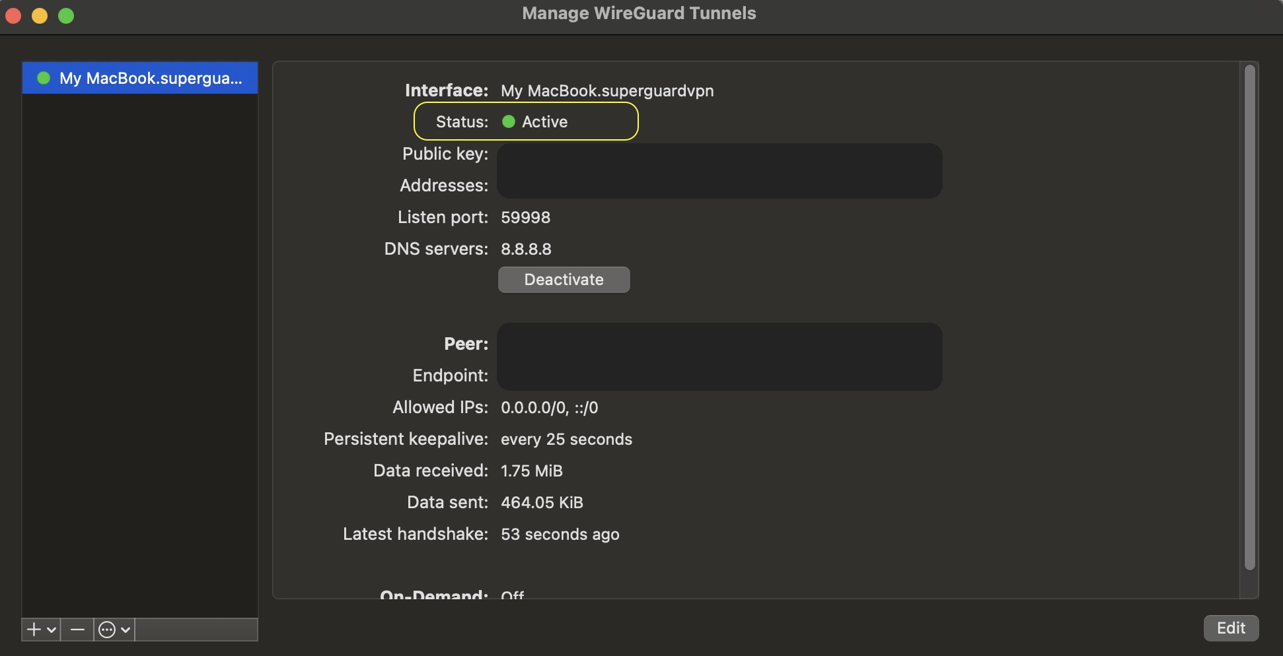The image size is (1283, 656).
Task: Click the latest handshake '53 seconds ago' value
Action: [x=560, y=534]
